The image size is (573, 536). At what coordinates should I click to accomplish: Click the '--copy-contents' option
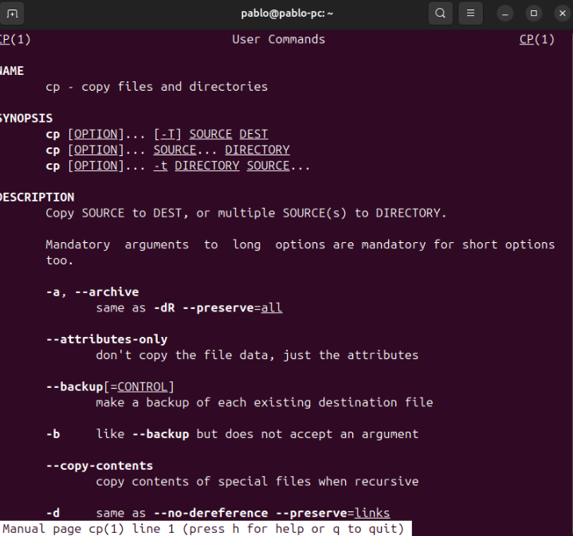100,466
